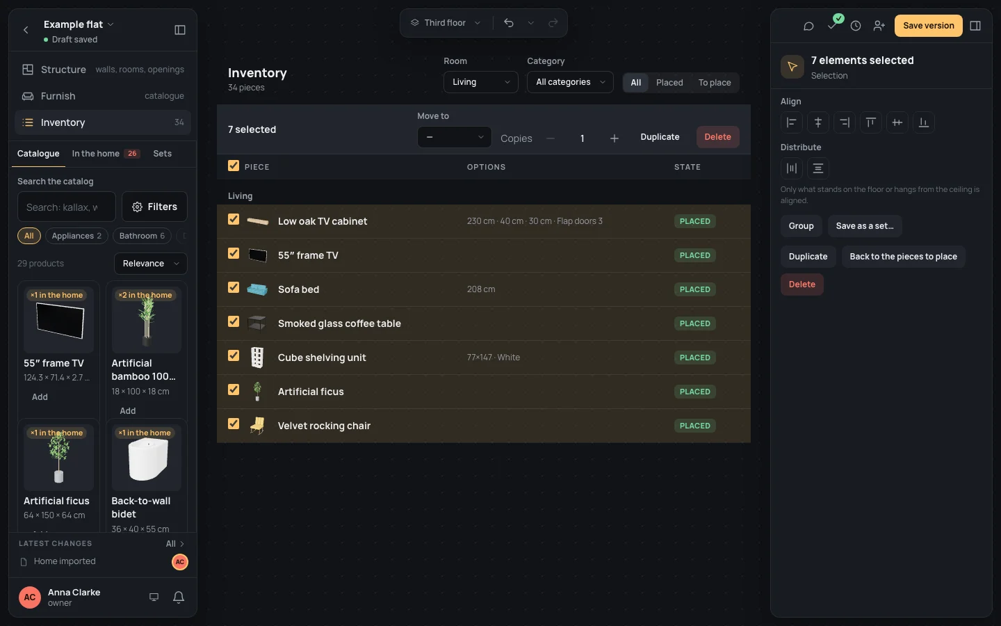This screenshot has width=1001, height=626.
Task: Switch to the Sets tab
Action: (163, 154)
